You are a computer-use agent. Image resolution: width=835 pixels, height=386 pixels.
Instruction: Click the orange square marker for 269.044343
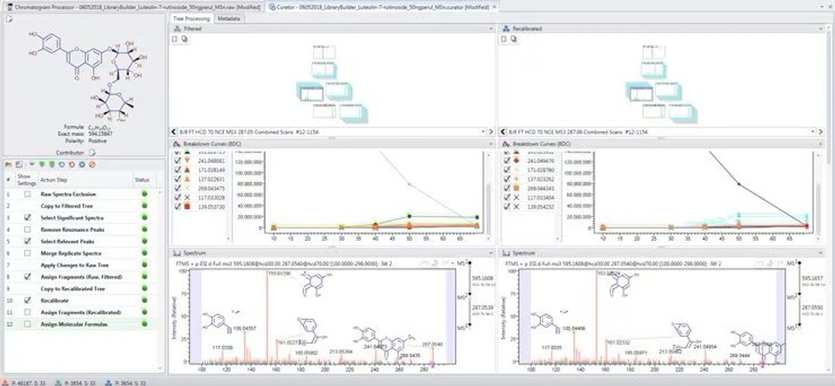[516, 188]
